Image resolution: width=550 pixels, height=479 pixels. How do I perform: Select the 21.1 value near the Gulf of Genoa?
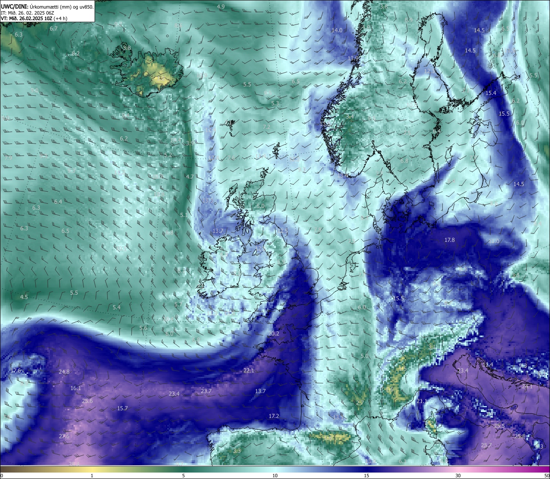click(x=422, y=401)
